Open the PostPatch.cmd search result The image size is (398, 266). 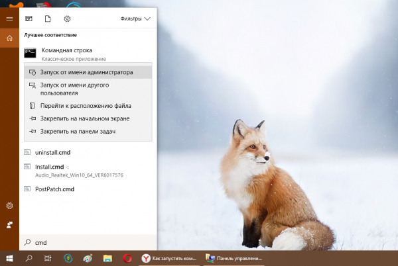(x=54, y=189)
